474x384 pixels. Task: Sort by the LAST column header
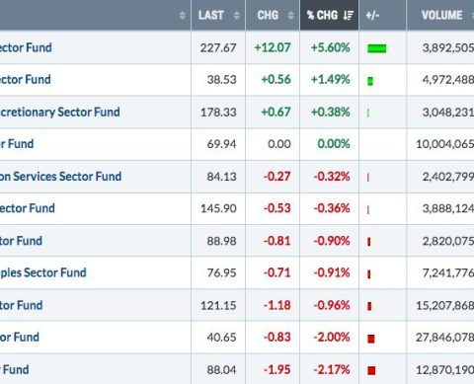(211, 15)
